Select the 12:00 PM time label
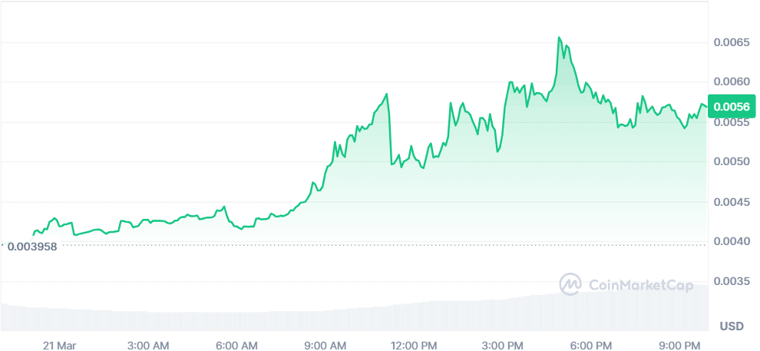Image resolution: width=760 pixels, height=351 pixels. click(415, 344)
